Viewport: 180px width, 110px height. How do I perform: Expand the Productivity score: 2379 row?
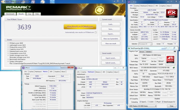pyautogui.click(x=8, y=47)
